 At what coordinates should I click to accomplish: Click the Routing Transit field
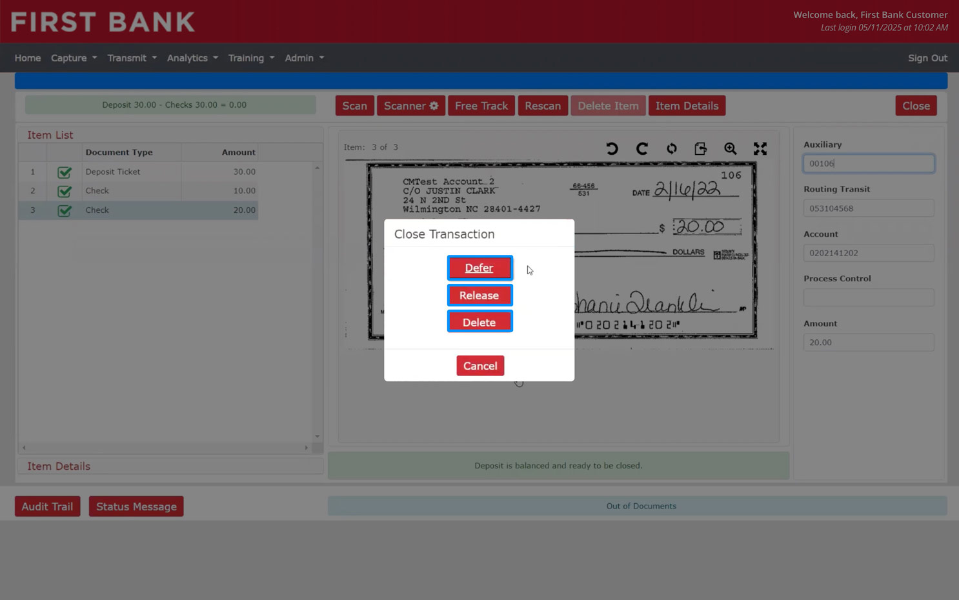click(869, 208)
